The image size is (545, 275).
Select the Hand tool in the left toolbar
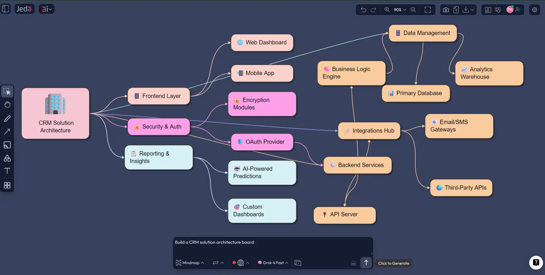pyautogui.click(x=7, y=104)
